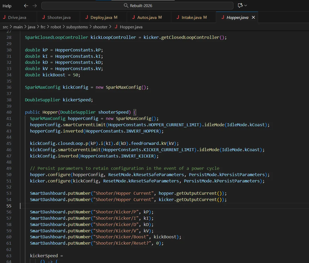
Task: Click the "Shooter/Kicker/Reset?" string on line 61
Action: (x=122, y=243)
